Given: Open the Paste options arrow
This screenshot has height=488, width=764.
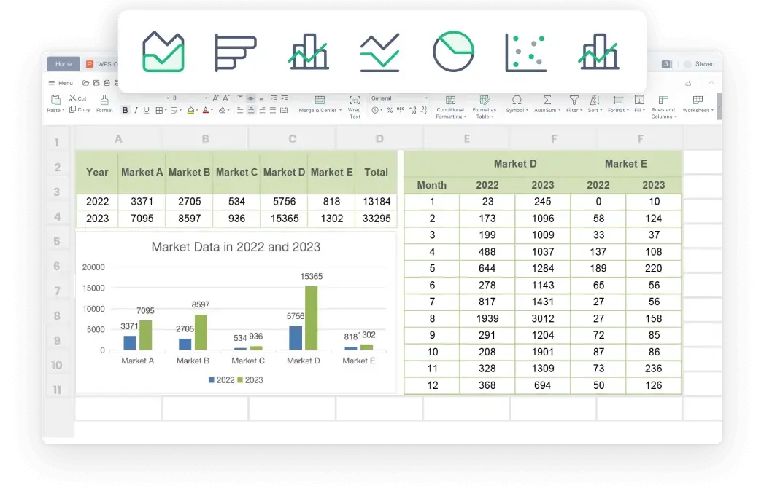Looking at the screenshot, I should click(x=63, y=110).
